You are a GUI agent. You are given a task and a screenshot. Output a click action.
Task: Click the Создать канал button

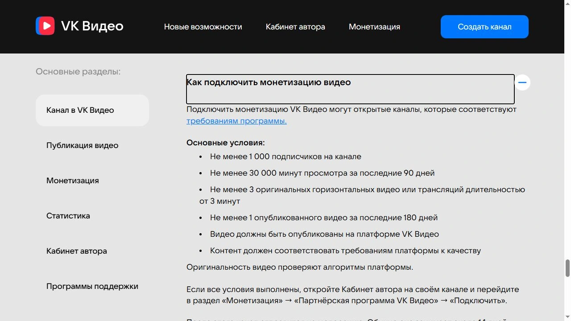(x=484, y=27)
